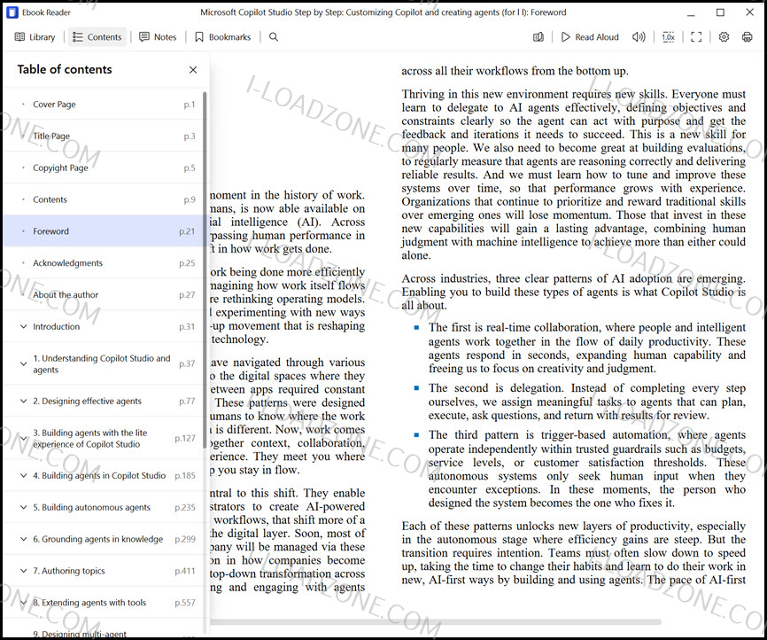
Task: Open '9. Designing multi-agent' entry
Action: (80, 634)
